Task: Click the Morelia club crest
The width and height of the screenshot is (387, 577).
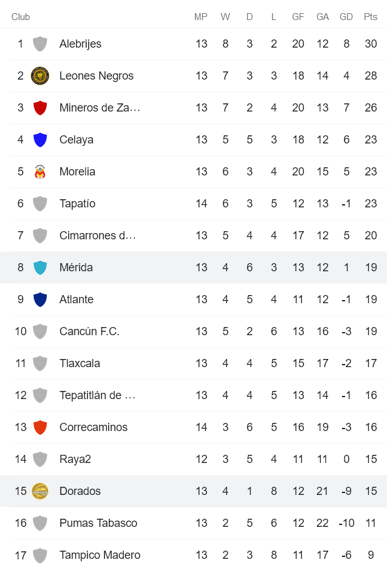Action: [40, 172]
